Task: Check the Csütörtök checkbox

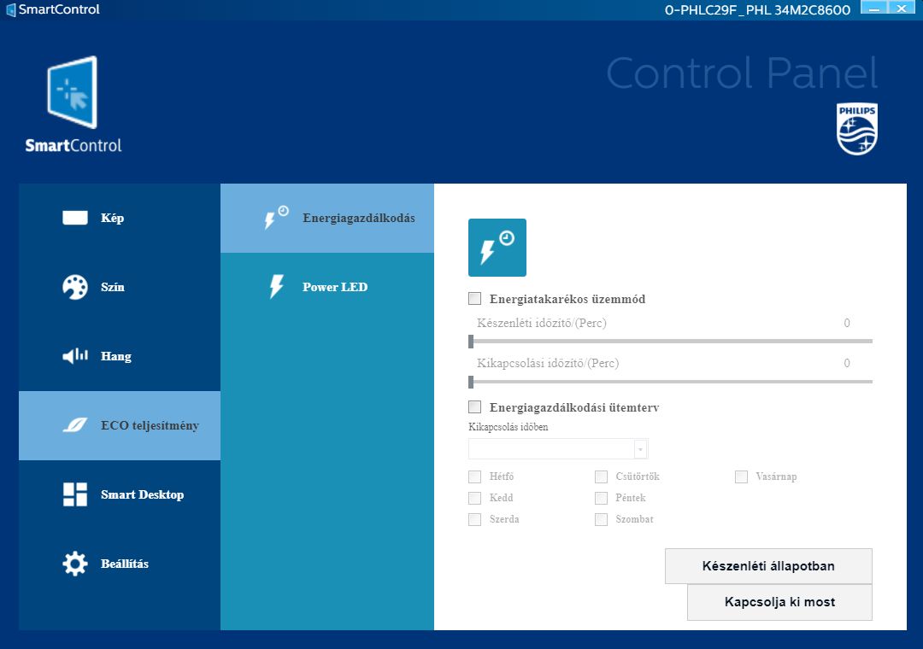Action: click(x=601, y=477)
